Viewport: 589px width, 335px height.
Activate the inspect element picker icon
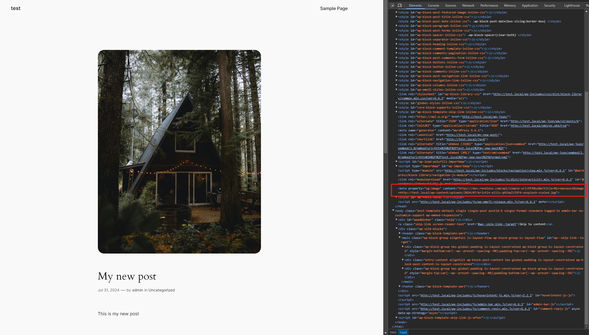(x=392, y=5)
